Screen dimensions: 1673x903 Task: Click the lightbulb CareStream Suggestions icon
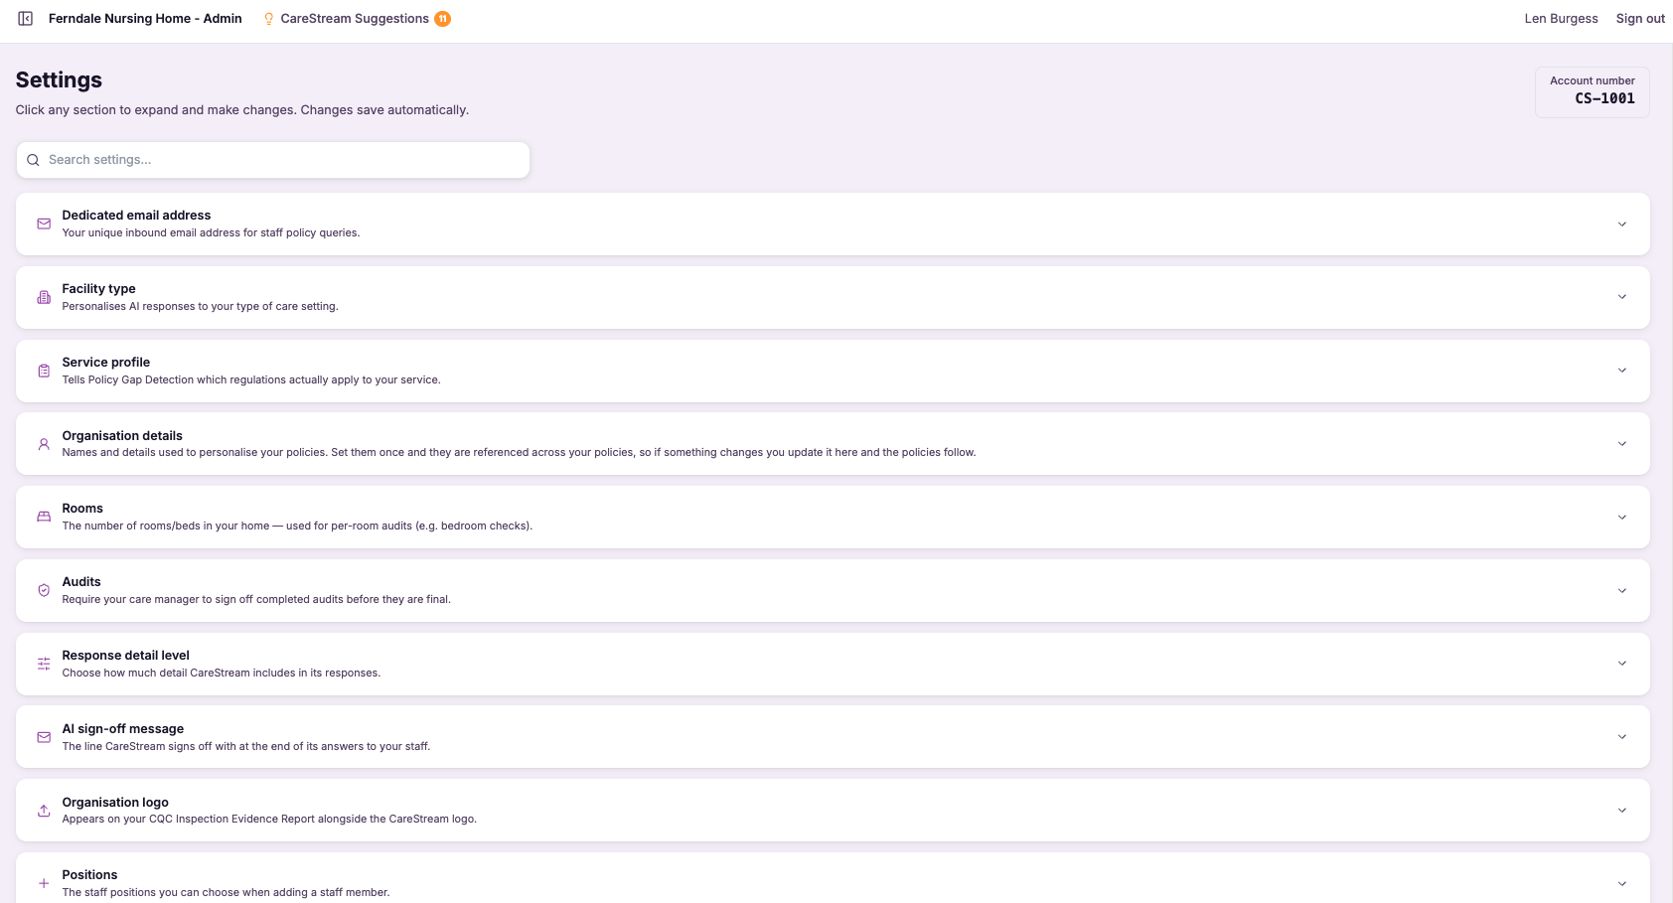click(x=268, y=19)
